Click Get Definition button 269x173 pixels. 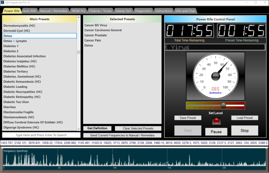(97, 128)
